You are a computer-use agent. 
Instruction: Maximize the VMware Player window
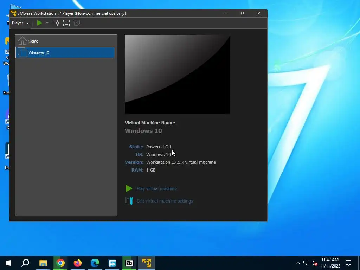(242, 13)
